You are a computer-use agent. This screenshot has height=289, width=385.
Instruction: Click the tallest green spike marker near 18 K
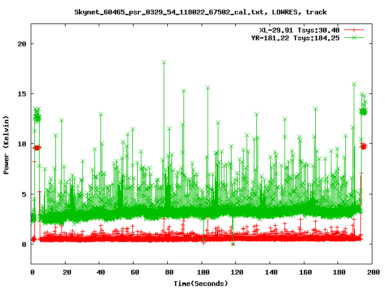164,63
